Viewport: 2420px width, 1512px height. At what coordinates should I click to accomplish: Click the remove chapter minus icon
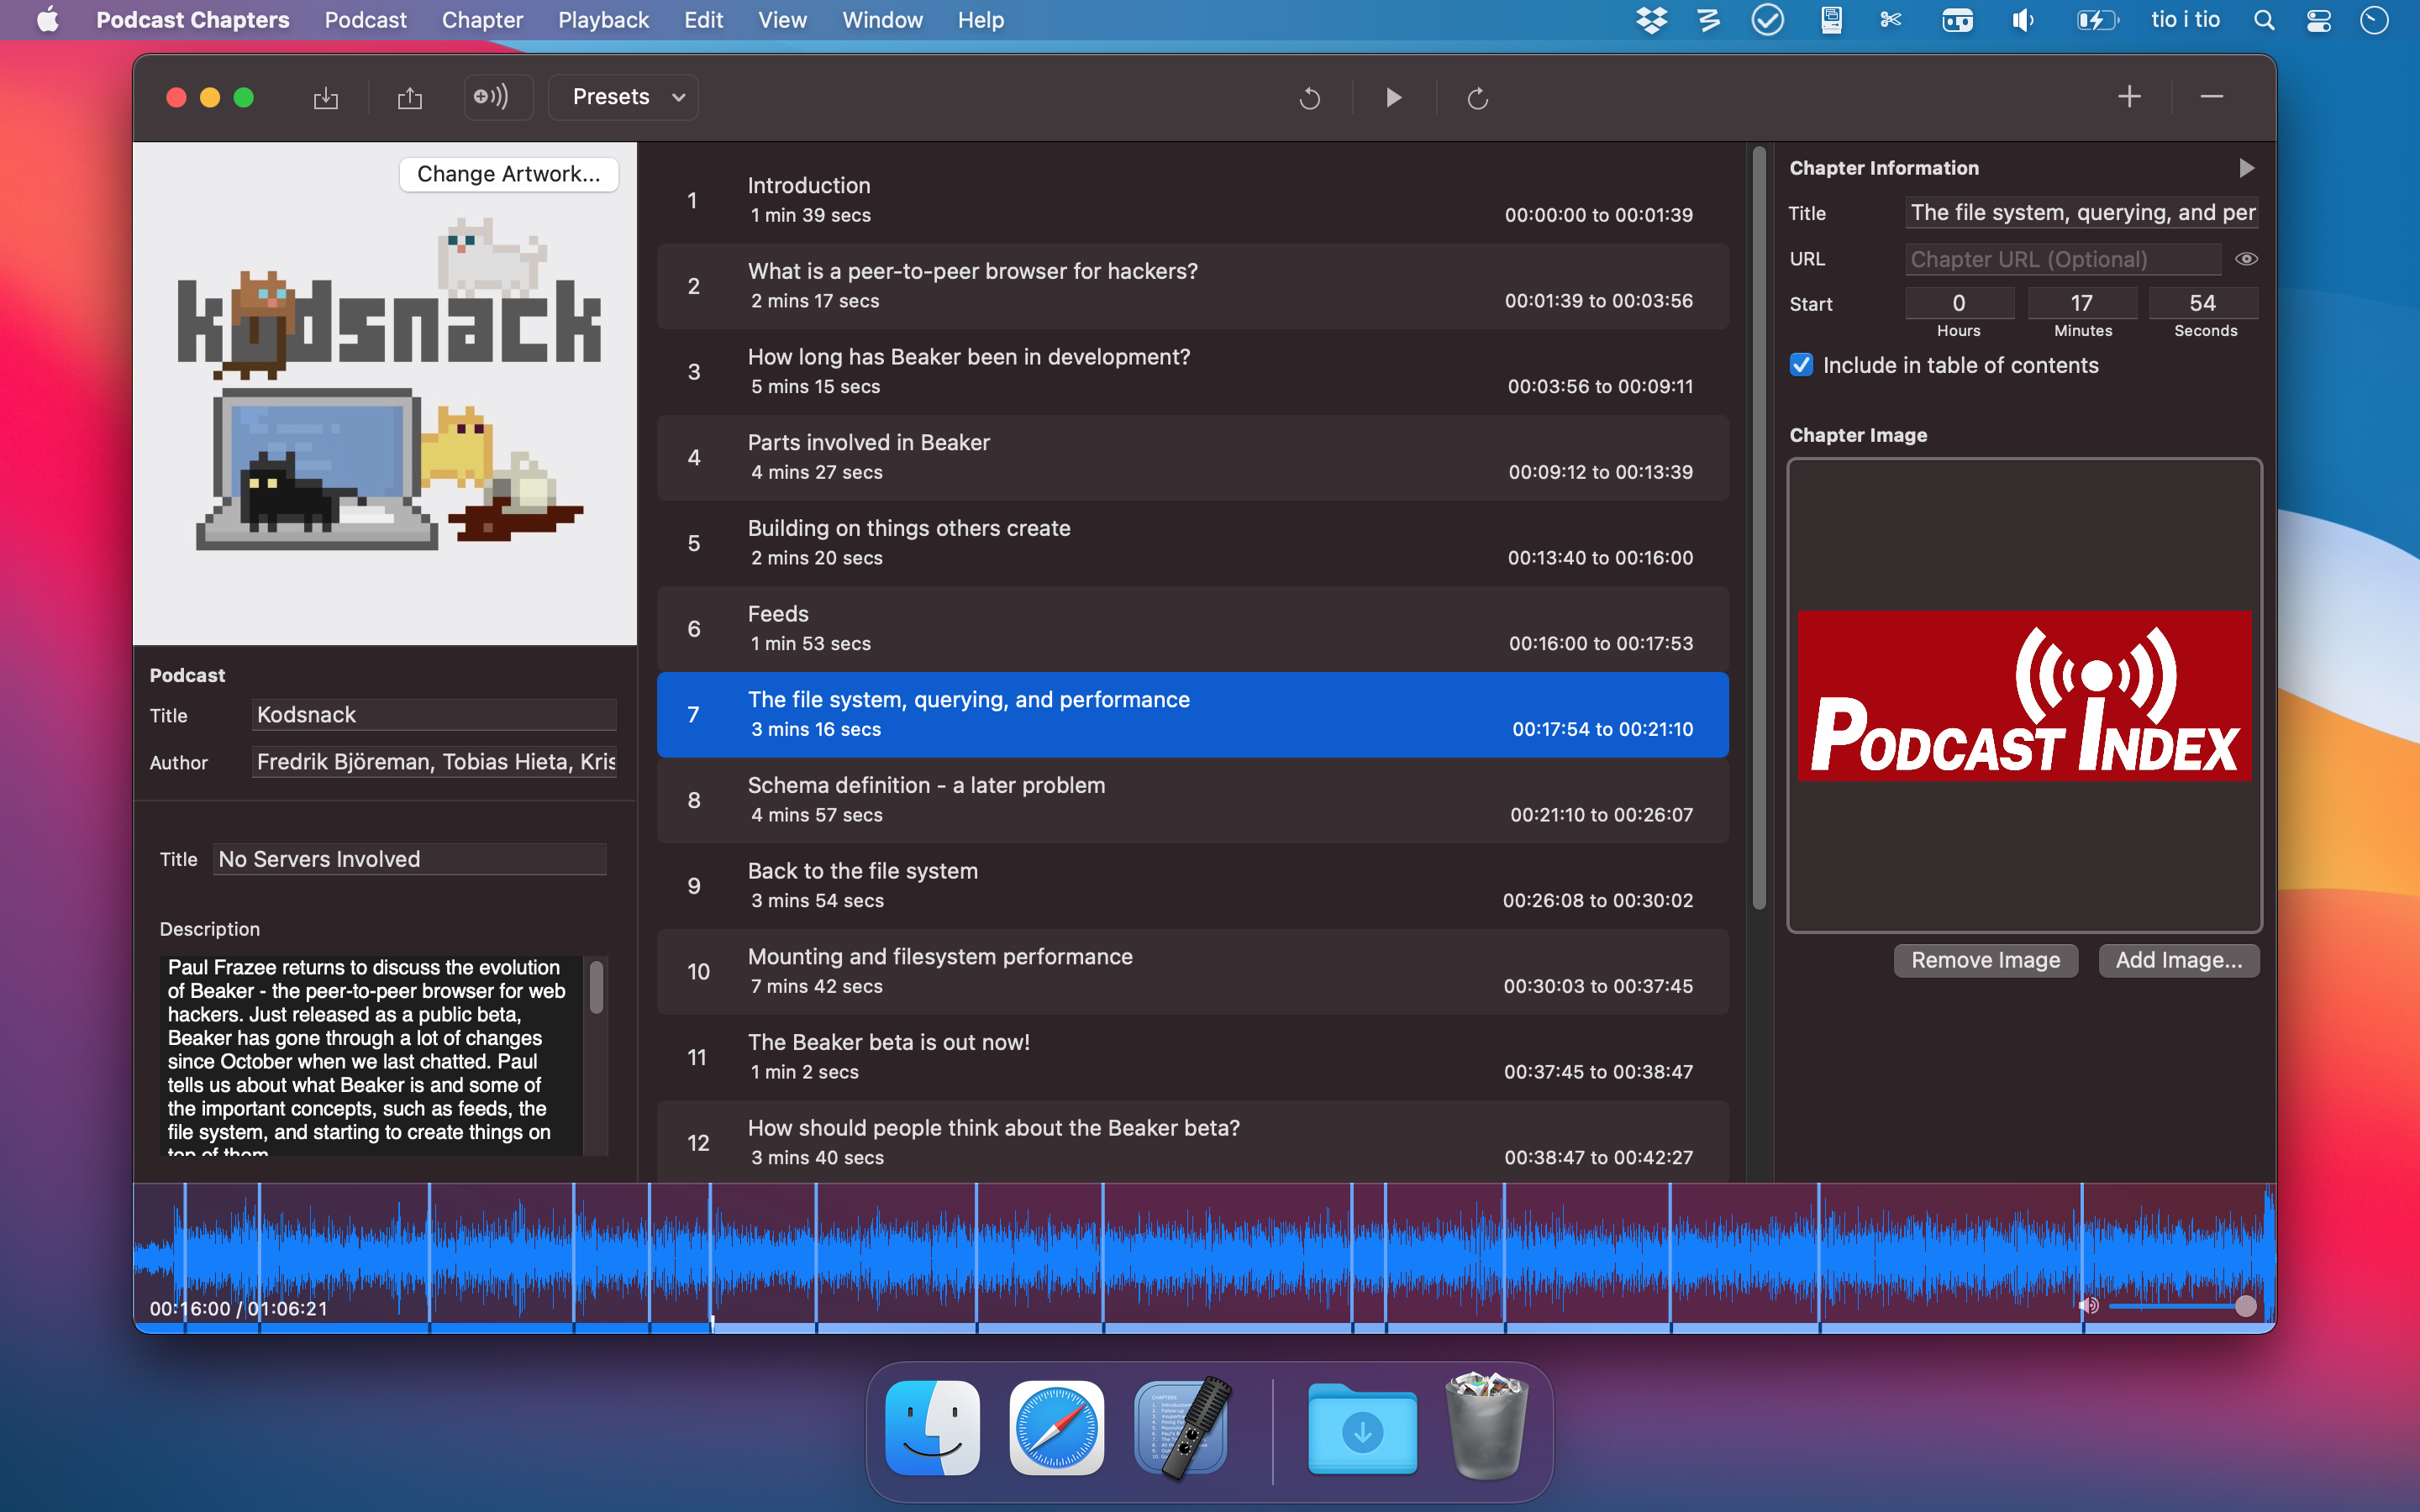coord(2211,96)
